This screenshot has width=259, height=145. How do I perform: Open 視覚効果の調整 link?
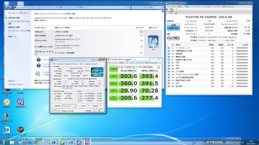[x=14, y=18]
